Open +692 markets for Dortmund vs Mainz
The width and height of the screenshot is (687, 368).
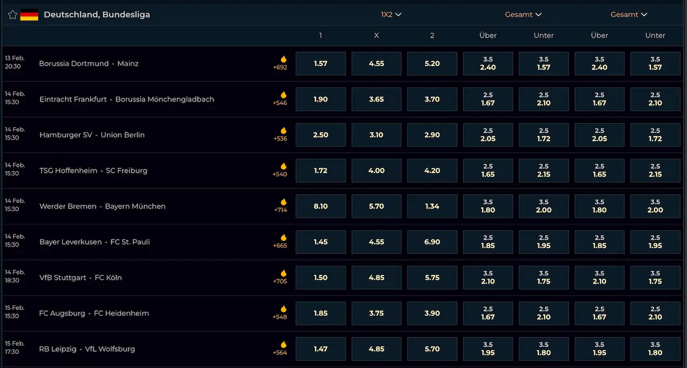pyautogui.click(x=280, y=67)
